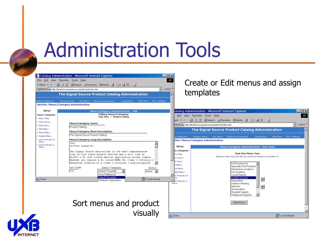Open Media in the Edit window toolbar
Viewport: 325px width, 244px height.
point(104,85)
